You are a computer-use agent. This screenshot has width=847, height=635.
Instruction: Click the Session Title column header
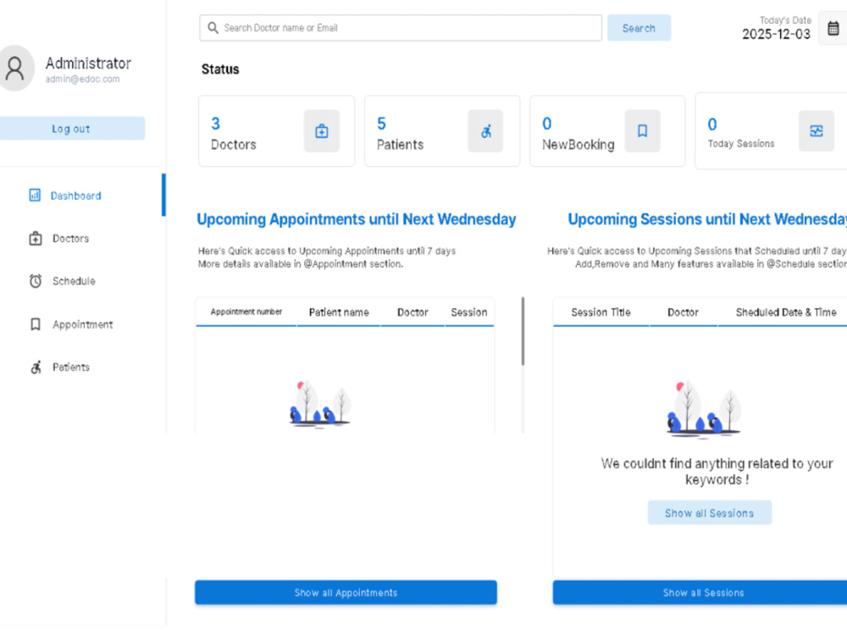click(601, 312)
